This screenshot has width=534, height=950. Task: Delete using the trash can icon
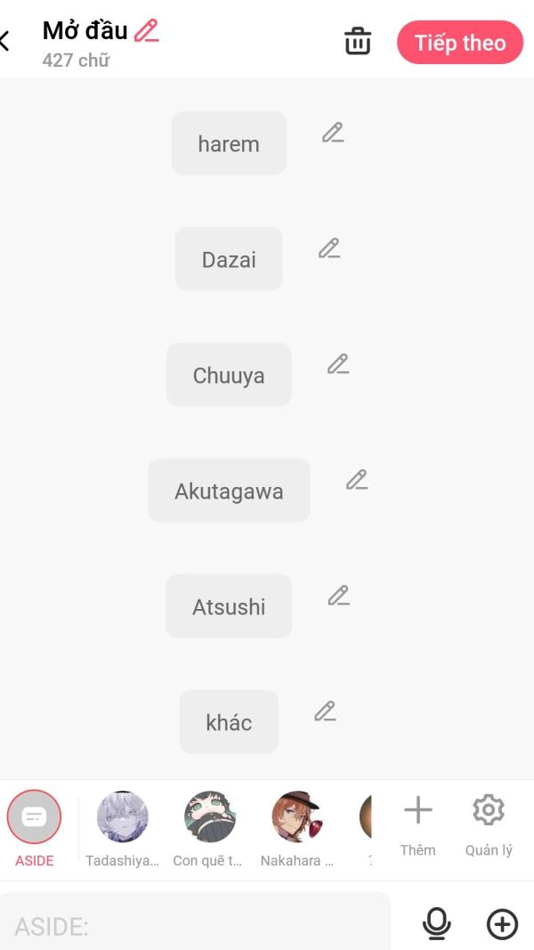click(358, 41)
